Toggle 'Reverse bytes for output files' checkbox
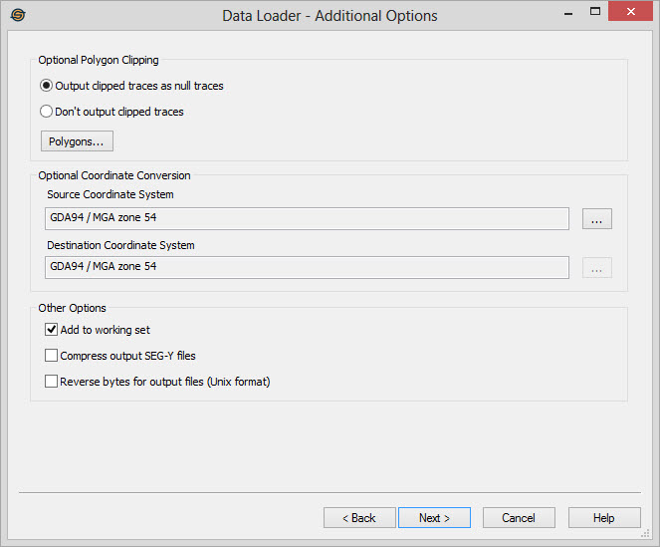This screenshot has height=547, width=660. coord(52,382)
